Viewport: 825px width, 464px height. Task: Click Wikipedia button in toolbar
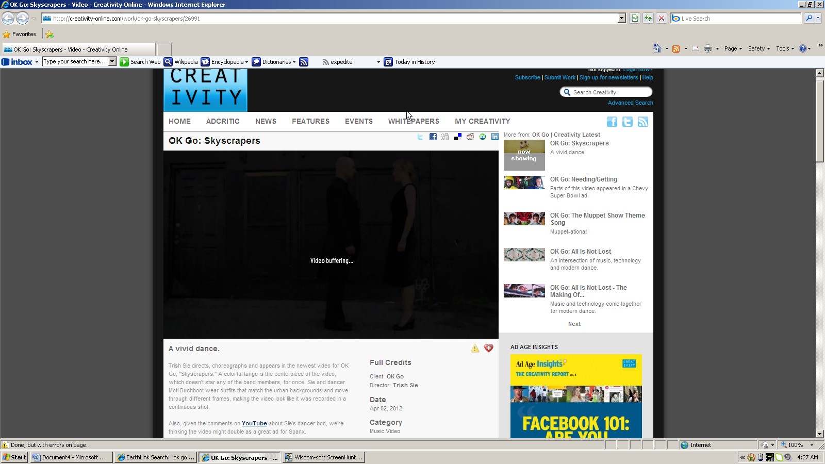(181, 62)
